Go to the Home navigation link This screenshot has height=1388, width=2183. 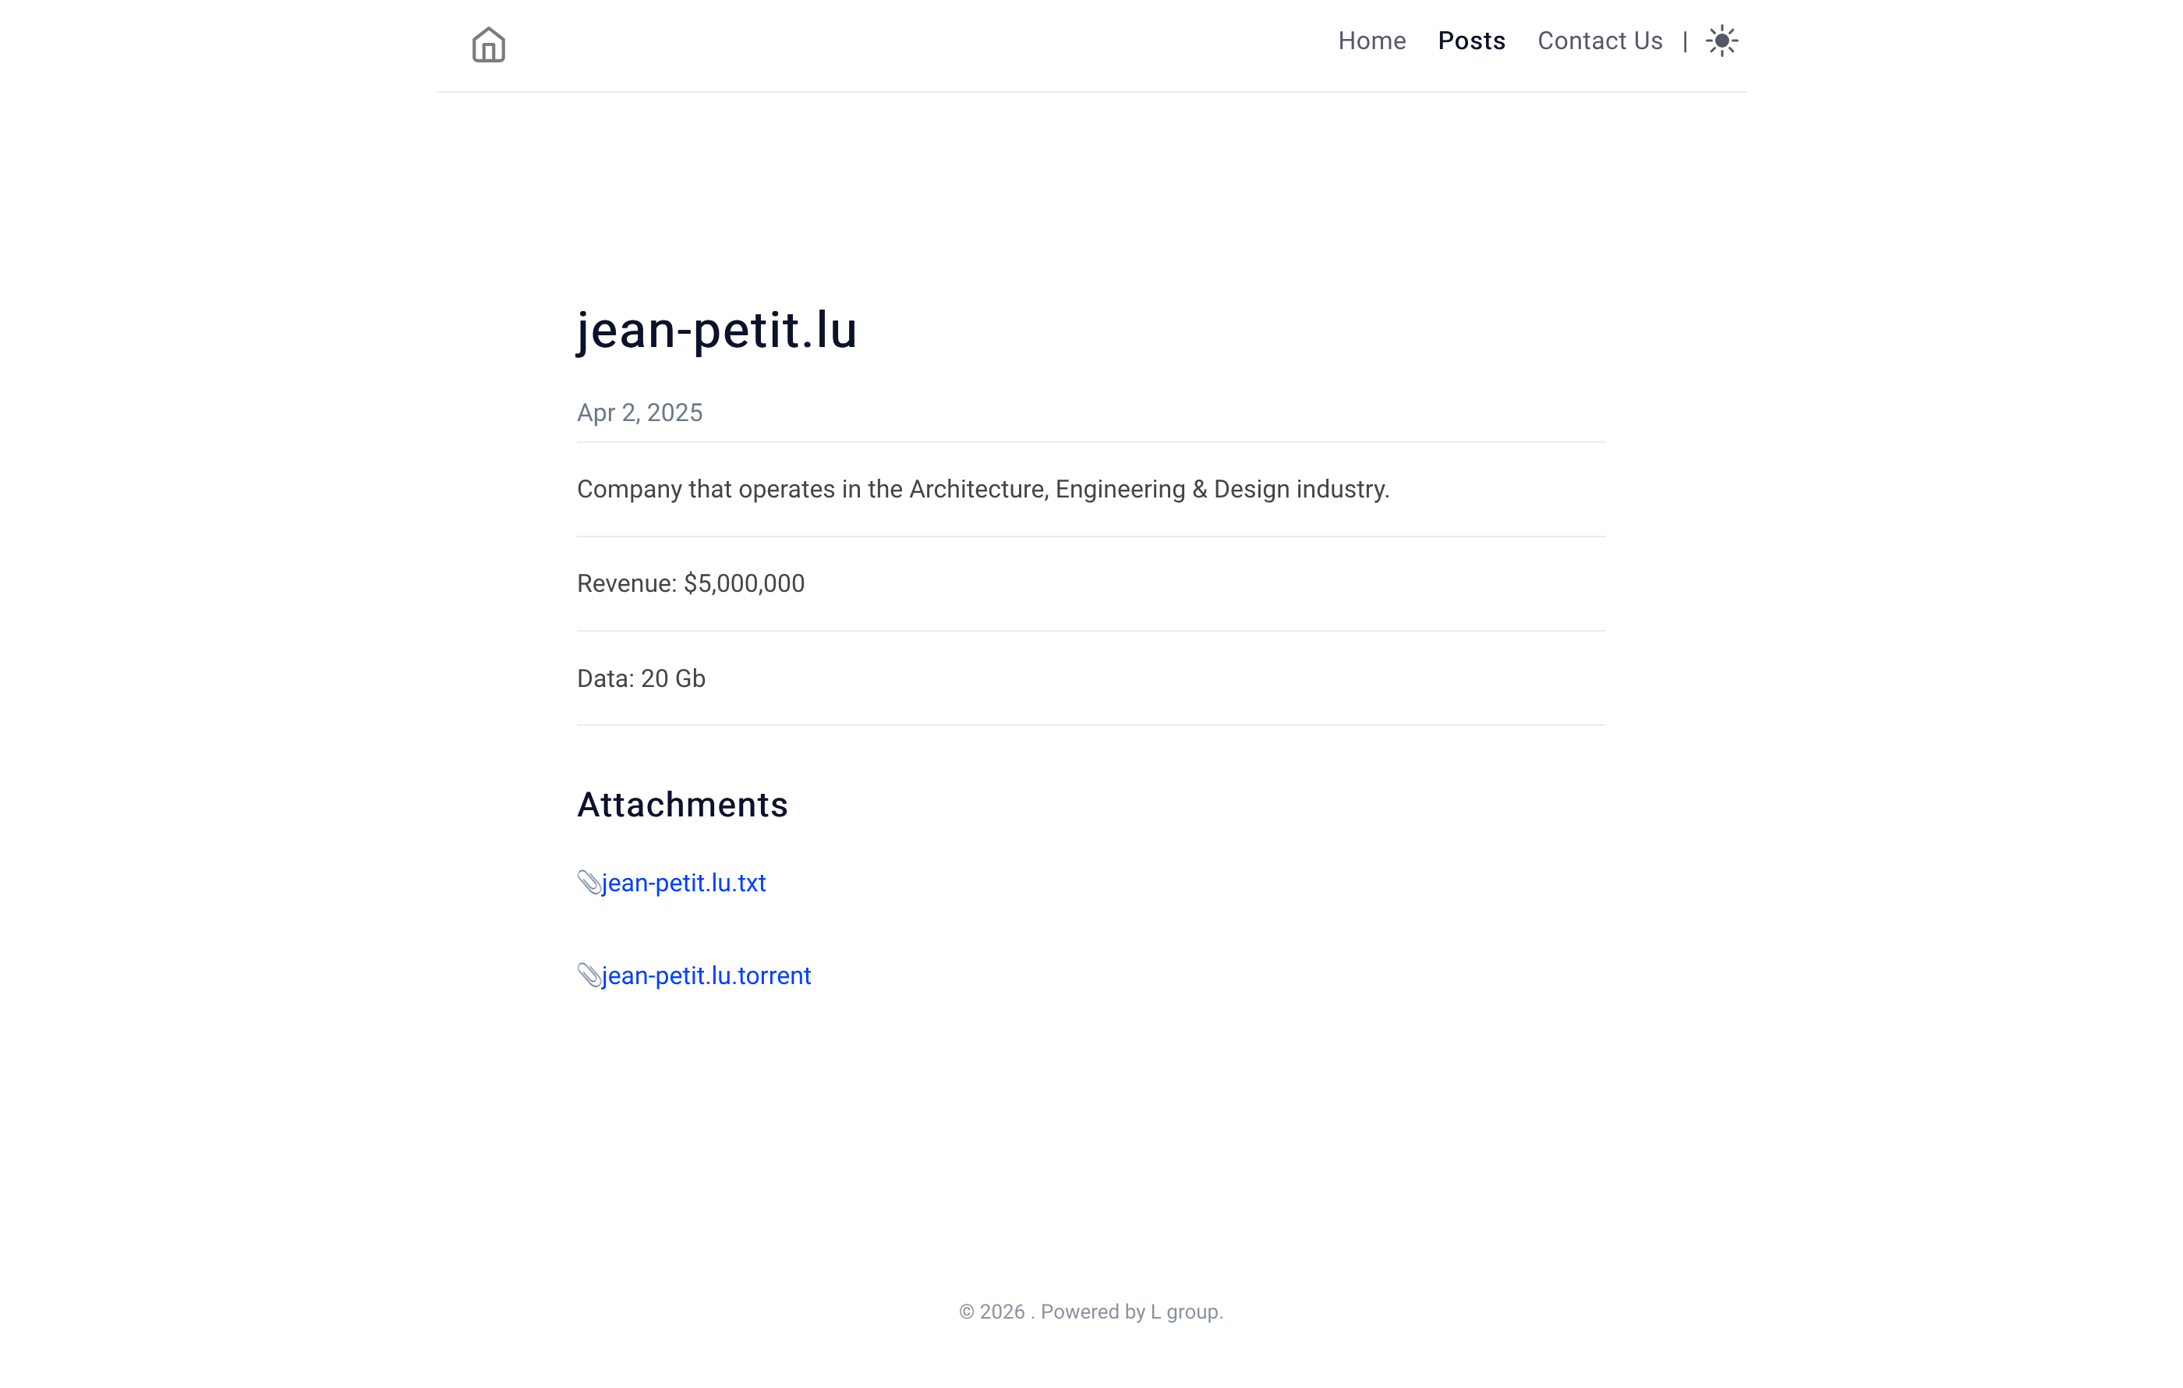coord(1371,41)
